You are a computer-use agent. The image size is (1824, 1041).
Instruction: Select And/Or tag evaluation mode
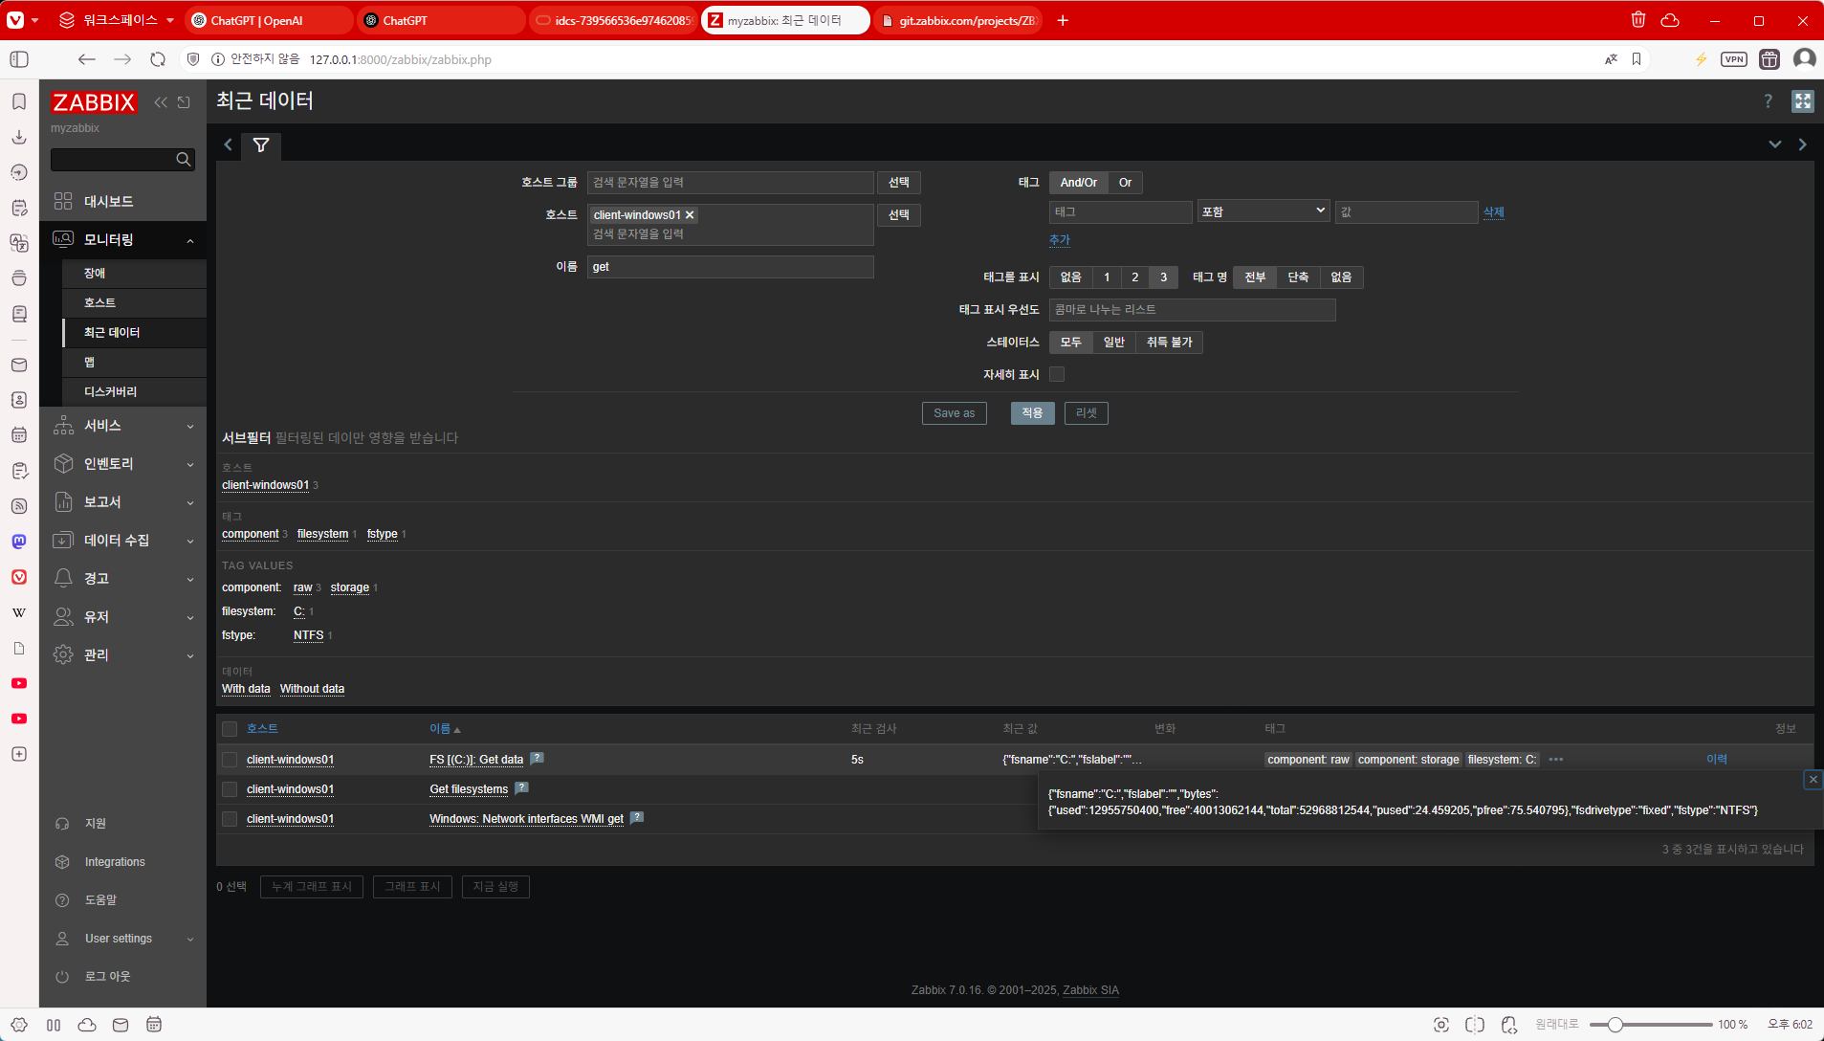pos(1078,183)
